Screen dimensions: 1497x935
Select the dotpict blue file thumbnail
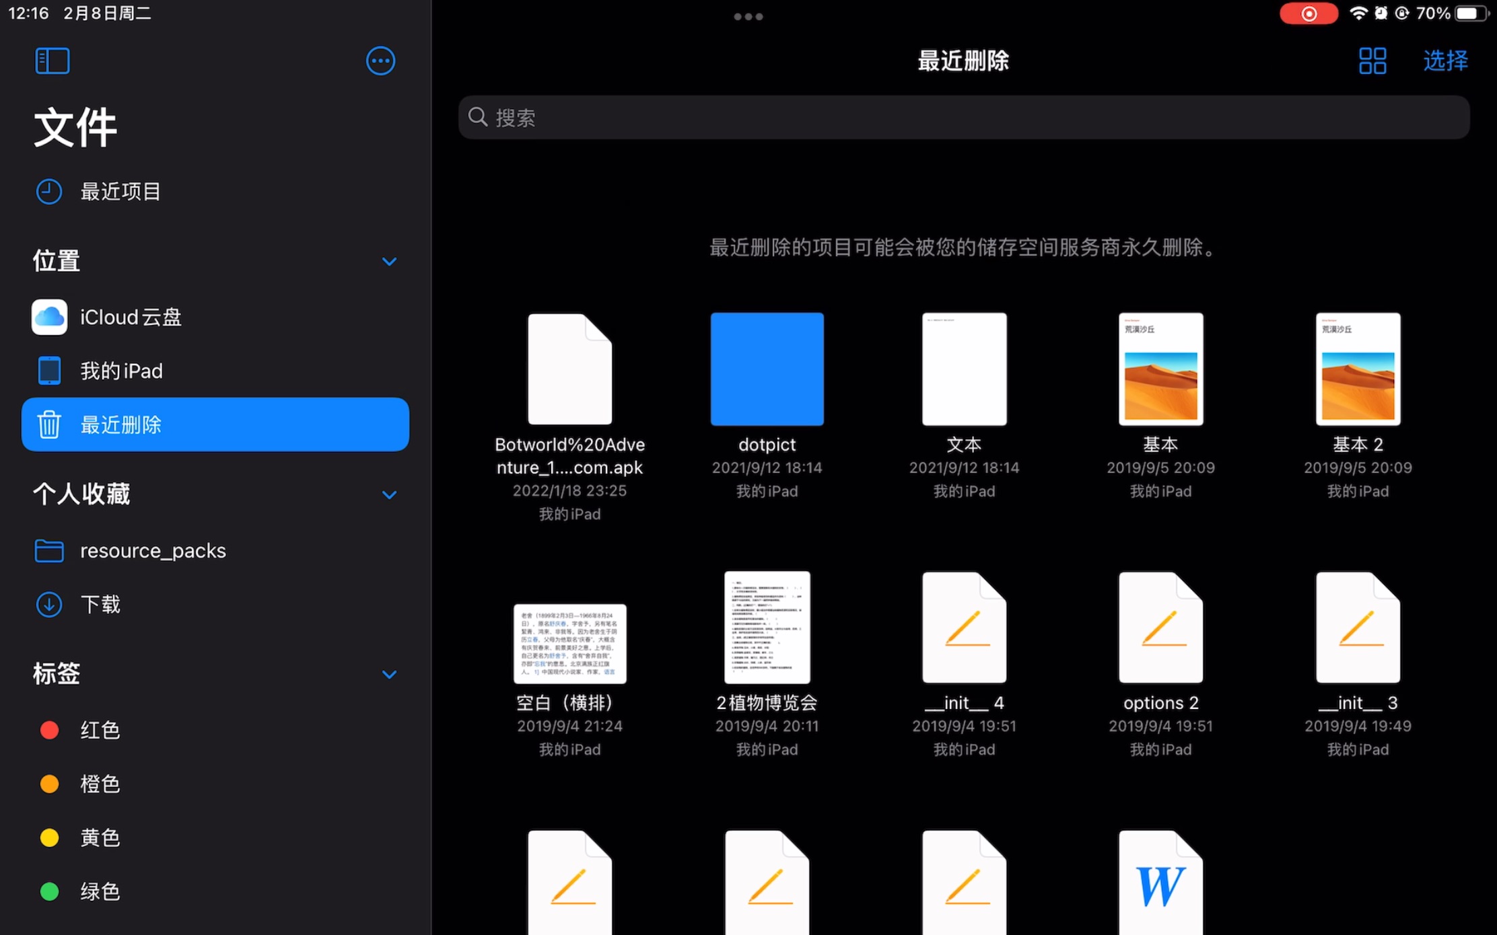pyautogui.click(x=767, y=369)
